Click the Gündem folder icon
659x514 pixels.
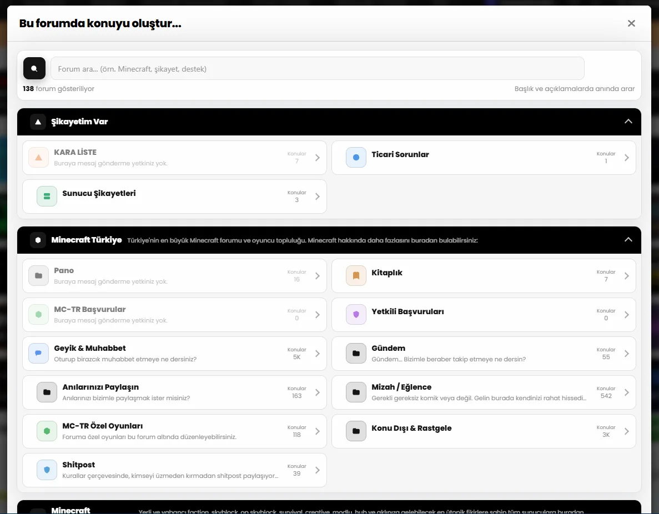(356, 354)
